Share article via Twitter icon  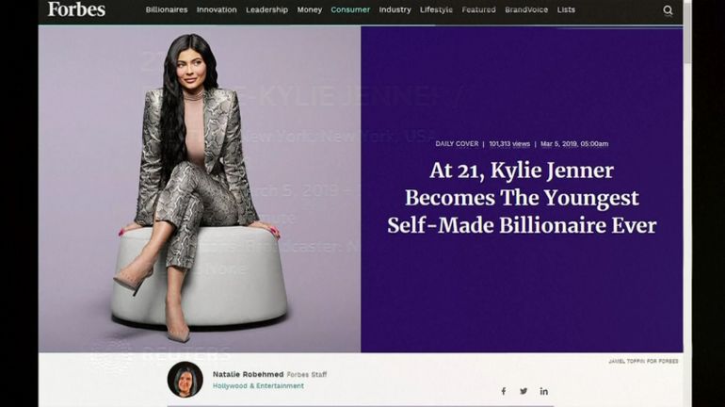coord(524,391)
